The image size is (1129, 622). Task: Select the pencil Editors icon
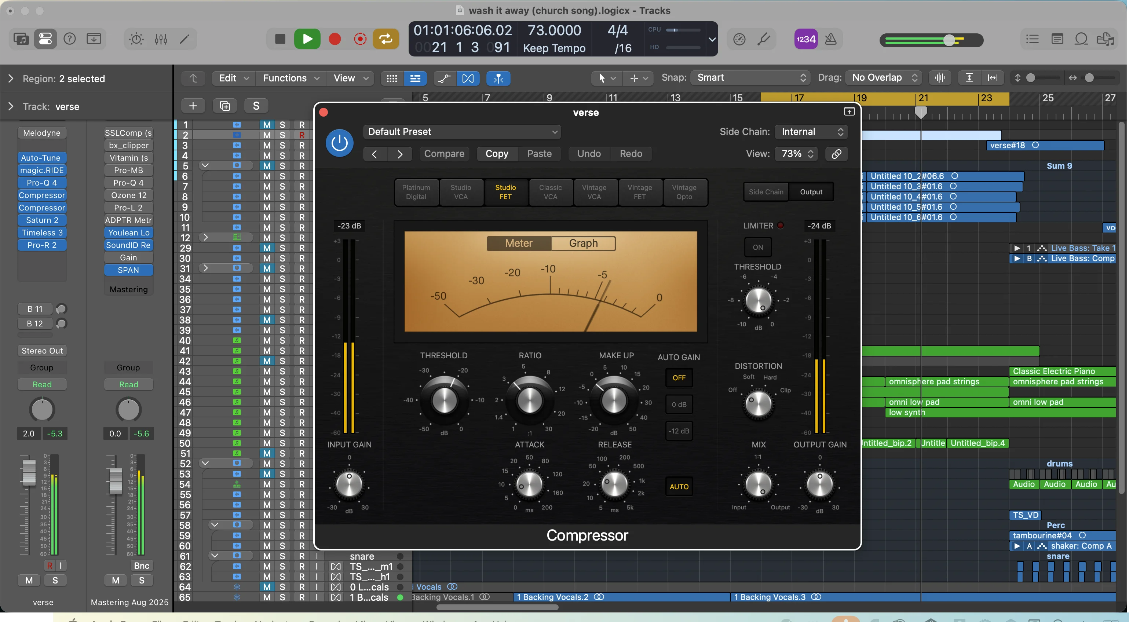pyautogui.click(x=184, y=39)
